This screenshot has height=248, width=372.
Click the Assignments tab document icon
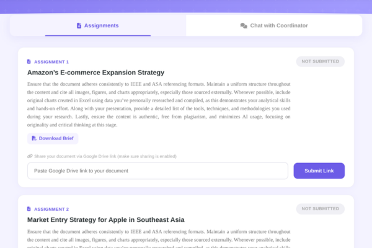tap(79, 25)
